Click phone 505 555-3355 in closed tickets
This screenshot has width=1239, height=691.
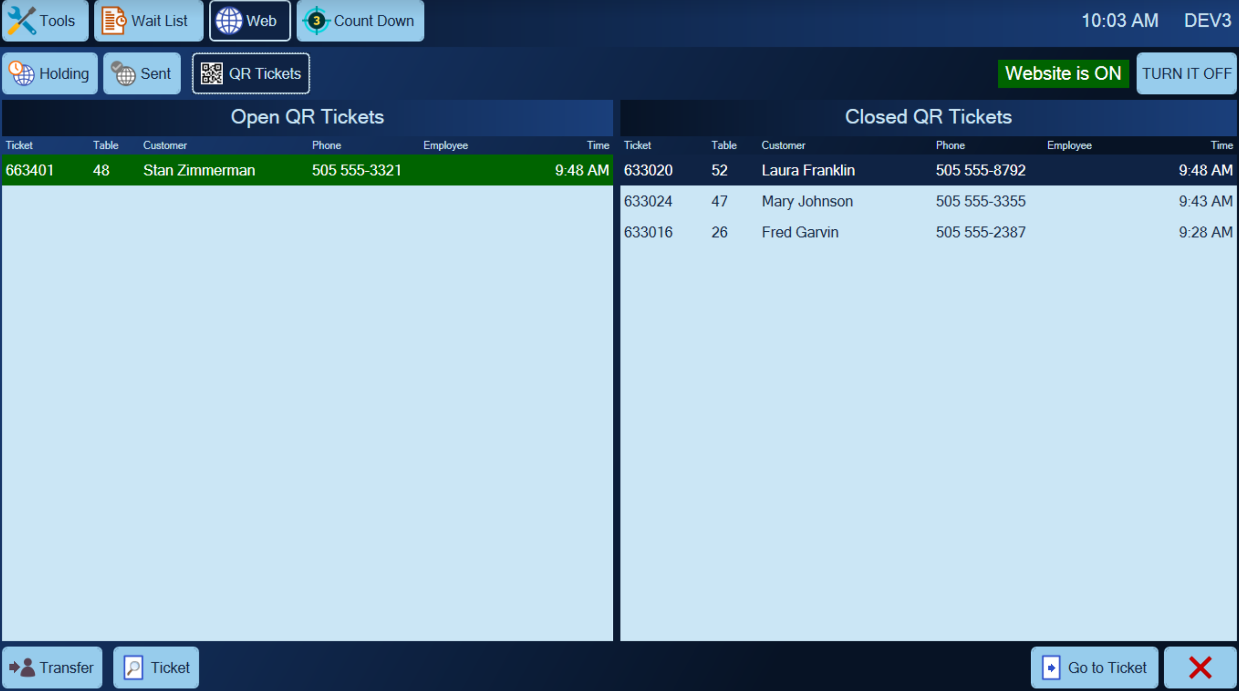980,201
